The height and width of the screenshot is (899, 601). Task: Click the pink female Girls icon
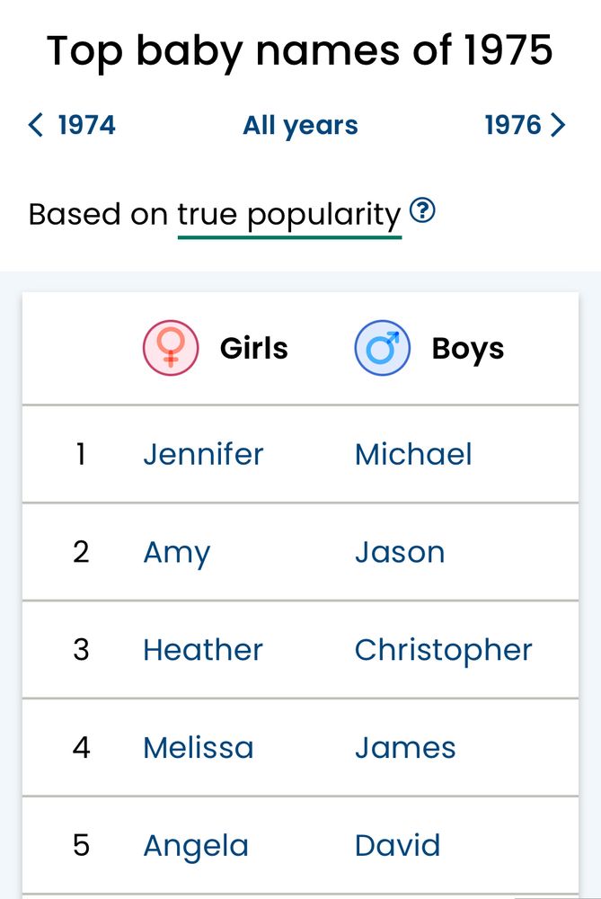point(171,348)
